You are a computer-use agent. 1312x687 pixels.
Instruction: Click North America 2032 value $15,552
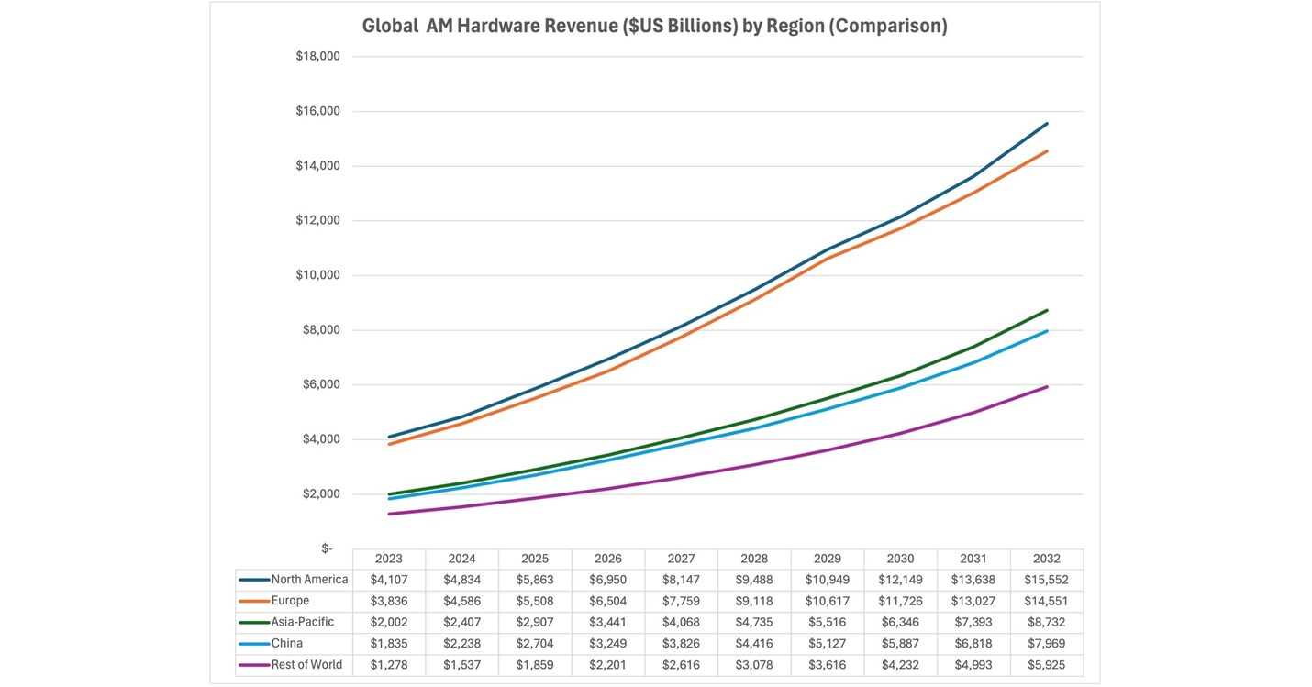(x=1047, y=580)
